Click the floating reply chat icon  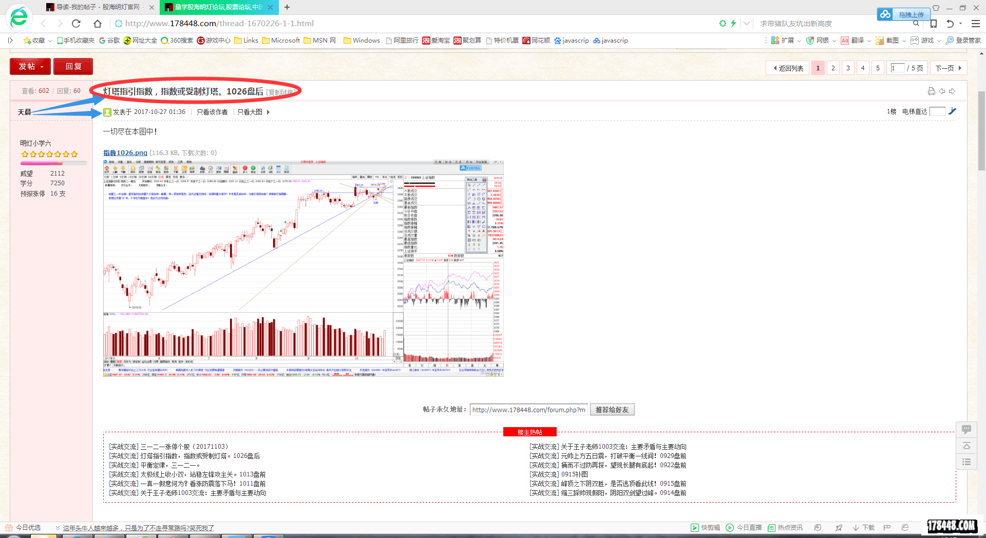point(966,429)
